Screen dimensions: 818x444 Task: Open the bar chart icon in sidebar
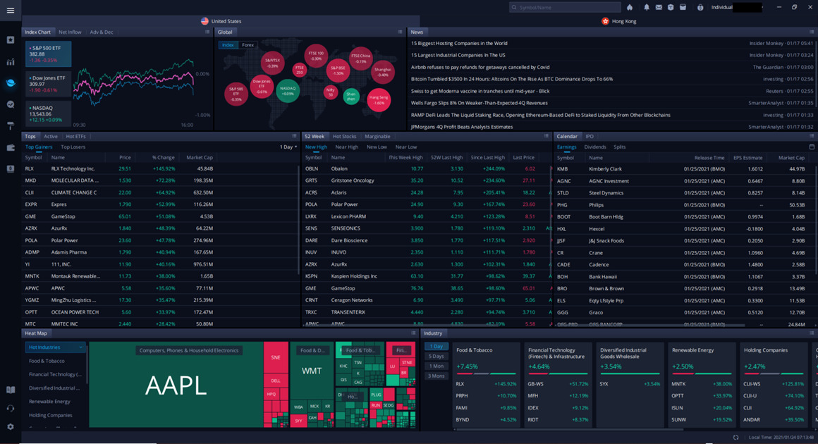11,61
